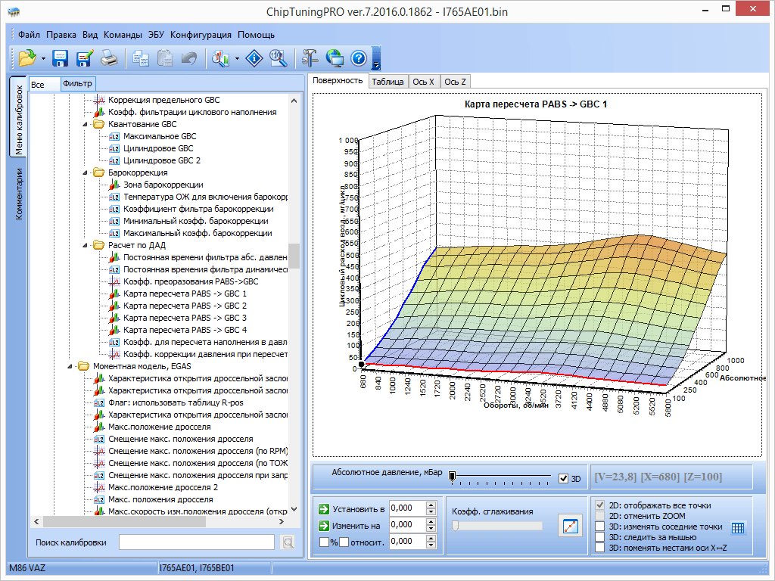The image size is (775, 581).
Task: Open settings with the hammer and wrench icon
Action: [x=310, y=58]
